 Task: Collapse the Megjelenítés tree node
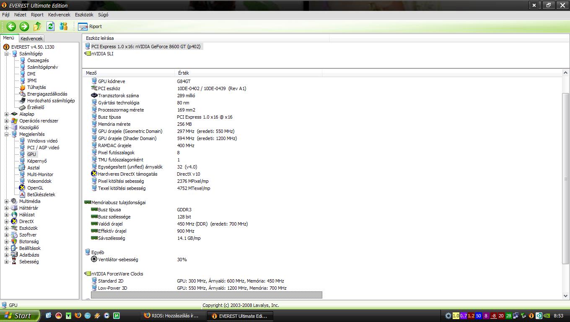6,134
